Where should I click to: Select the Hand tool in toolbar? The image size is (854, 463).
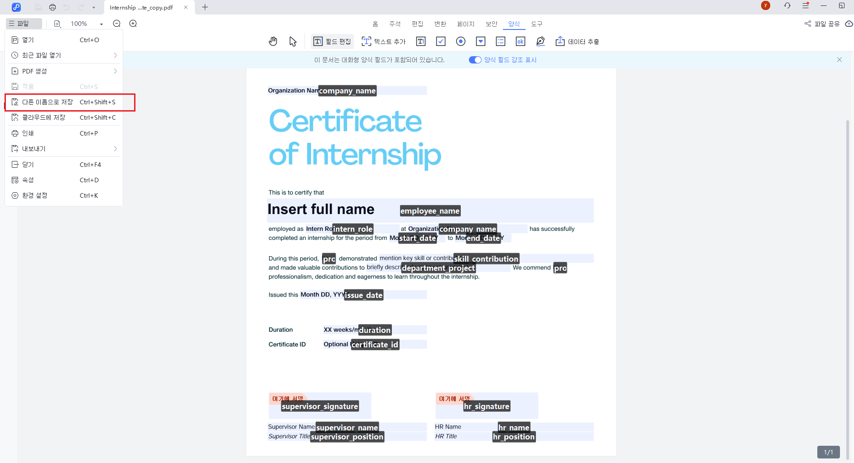[x=273, y=42]
